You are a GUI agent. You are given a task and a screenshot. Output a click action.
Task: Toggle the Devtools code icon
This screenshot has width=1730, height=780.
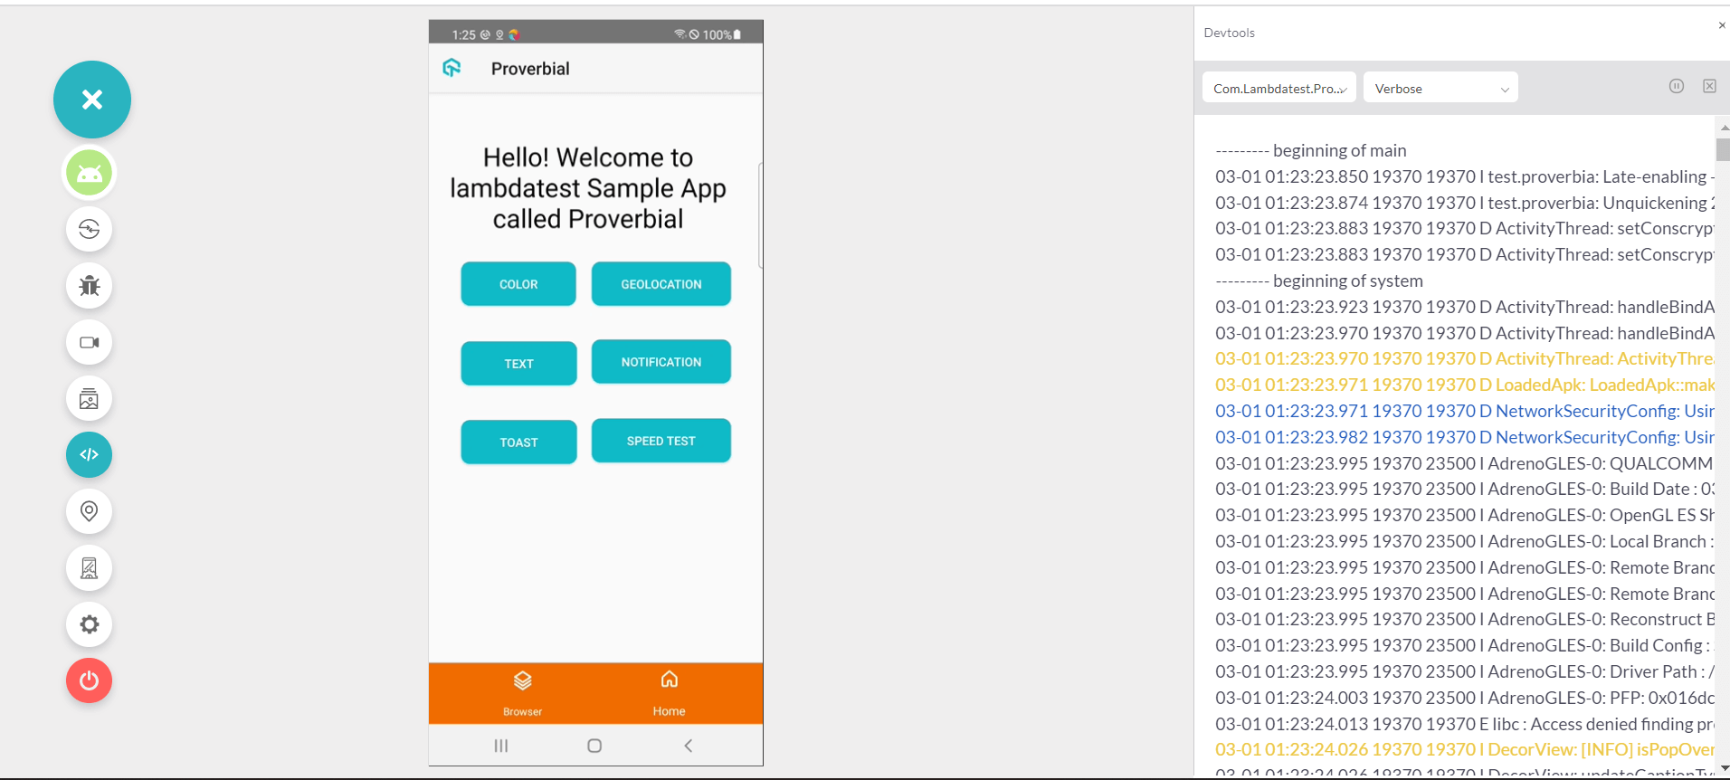point(89,454)
